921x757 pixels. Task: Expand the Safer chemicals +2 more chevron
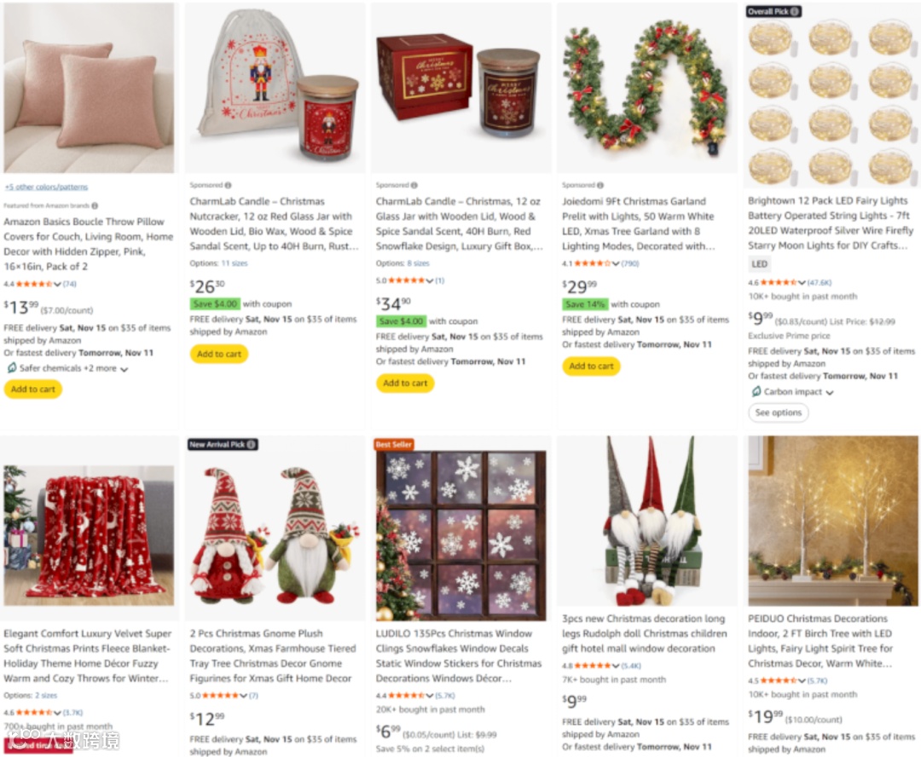124,369
